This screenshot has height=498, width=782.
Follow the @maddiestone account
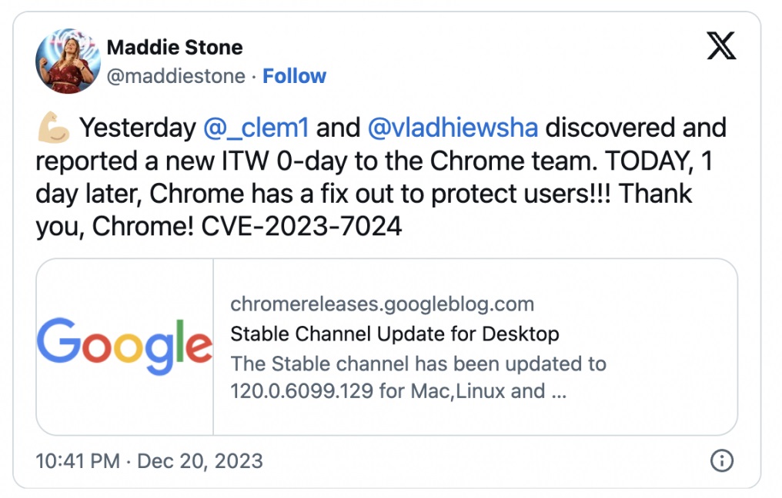[294, 76]
